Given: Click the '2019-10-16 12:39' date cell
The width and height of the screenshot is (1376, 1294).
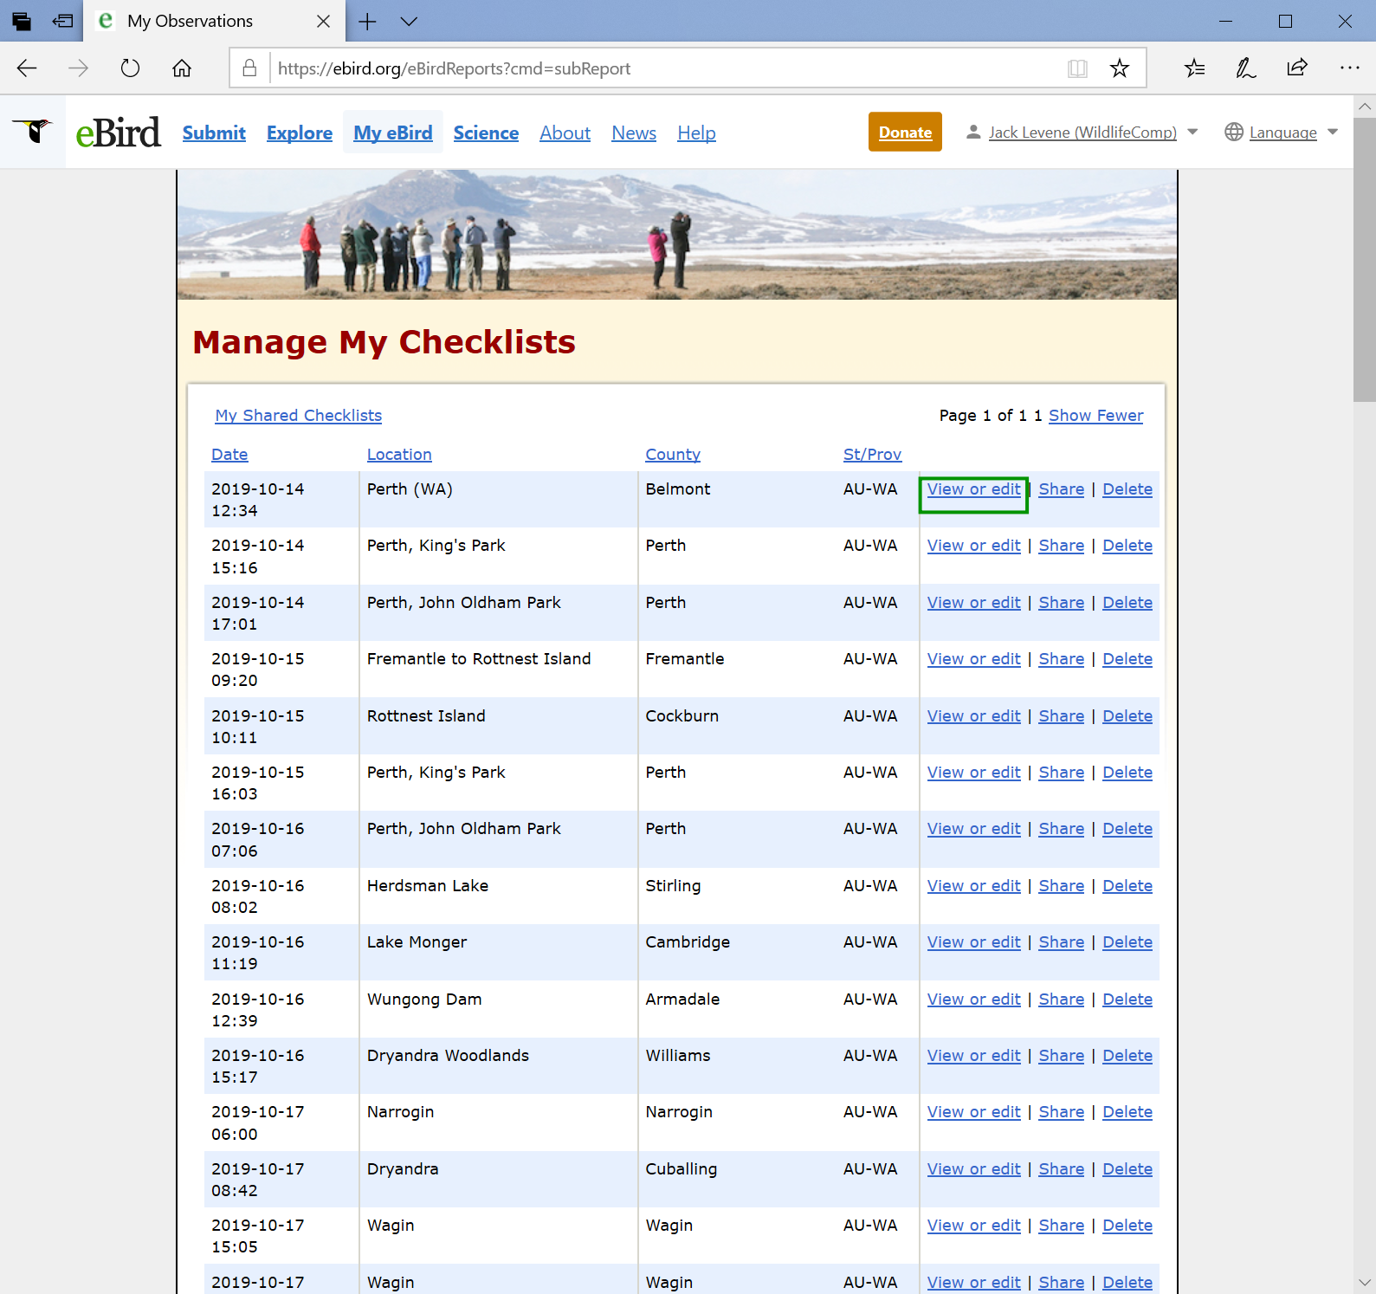Looking at the screenshot, I should pyautogui.click(x=281, y=1009).
